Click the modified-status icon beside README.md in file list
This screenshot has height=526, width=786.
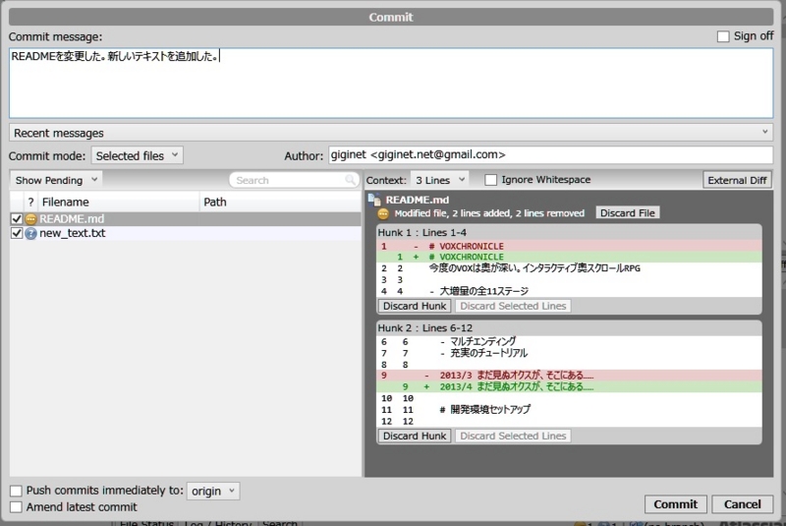tap(31, 219)
